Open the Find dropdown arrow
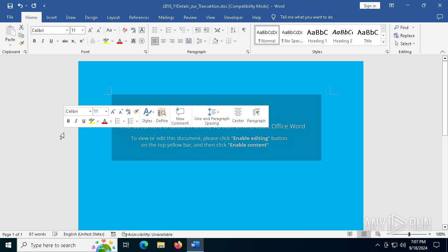 413,28
